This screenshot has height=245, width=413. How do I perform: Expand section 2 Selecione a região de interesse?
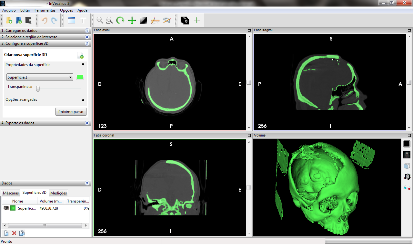[x=87, y=37]
